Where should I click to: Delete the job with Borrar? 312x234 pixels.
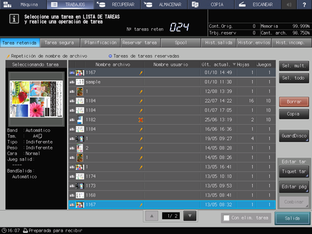coord(294,102)
